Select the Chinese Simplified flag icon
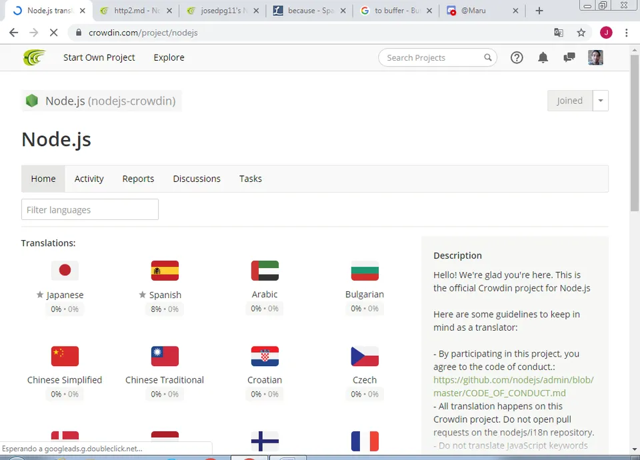The image size is (640, 460). click(x=65, y=356)
